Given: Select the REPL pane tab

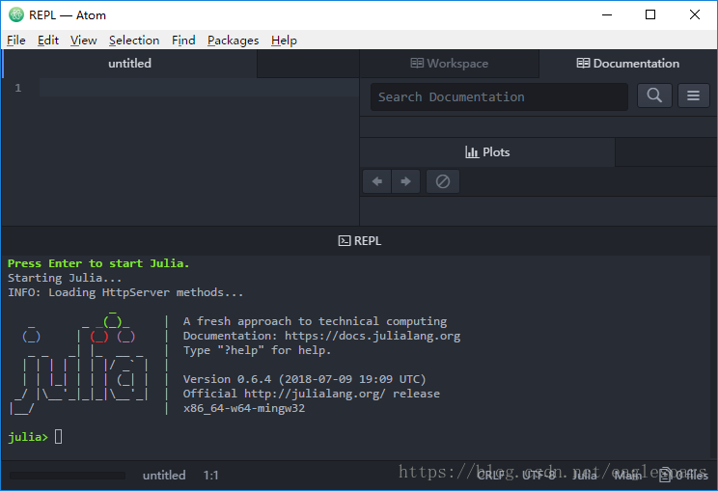Looking at the screenshot, I should pyautogui.click(x=359, y=241).
